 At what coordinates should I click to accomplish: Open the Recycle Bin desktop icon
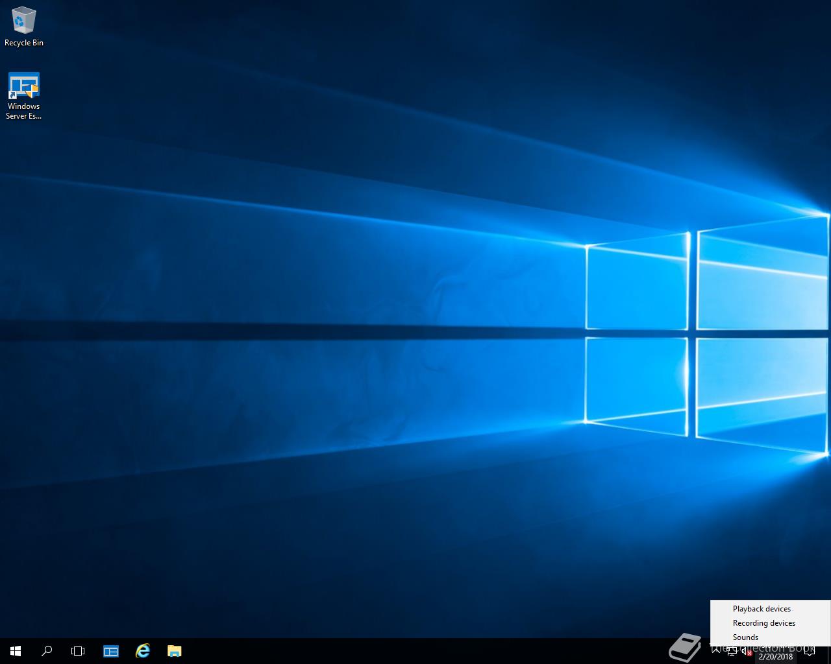coord(24,27)
